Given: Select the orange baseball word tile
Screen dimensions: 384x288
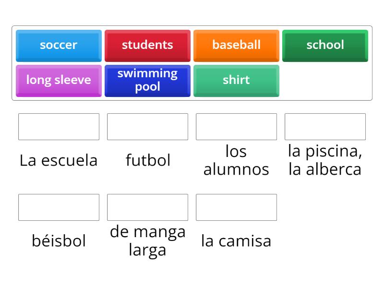Looking at the screenshot, I should click(236, 46).
